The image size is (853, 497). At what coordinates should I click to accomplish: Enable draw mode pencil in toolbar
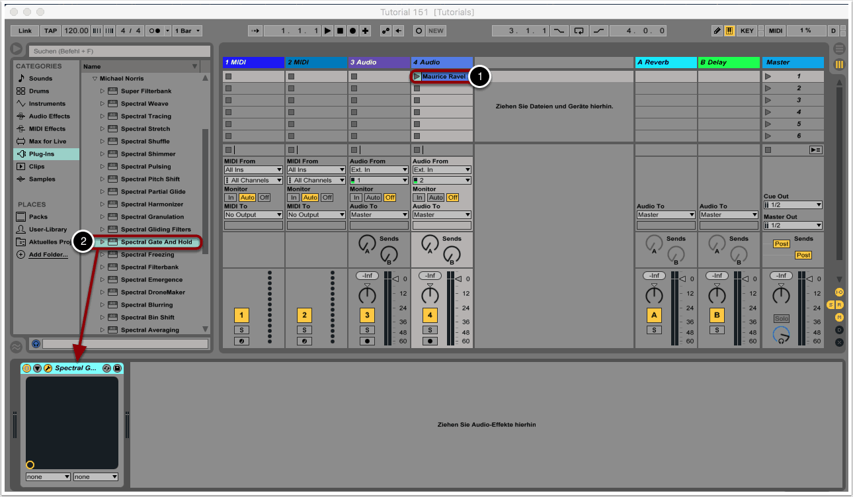click(x=717, y=30)
